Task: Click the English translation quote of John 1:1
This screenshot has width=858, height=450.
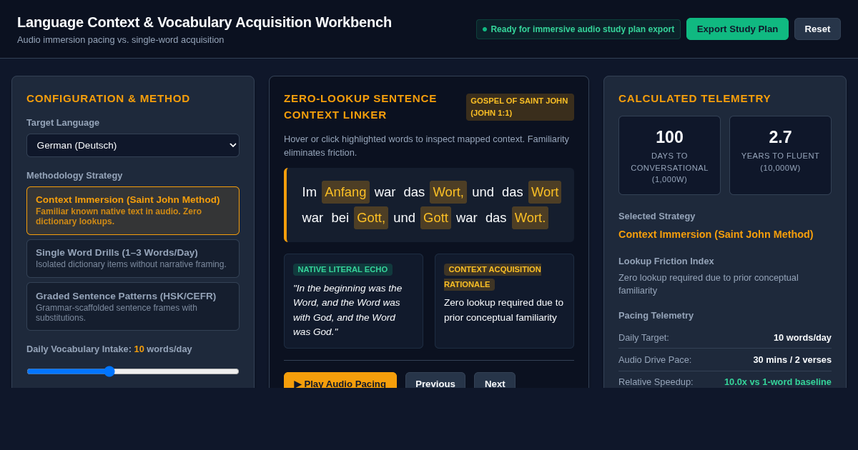Action: point(347,310)
